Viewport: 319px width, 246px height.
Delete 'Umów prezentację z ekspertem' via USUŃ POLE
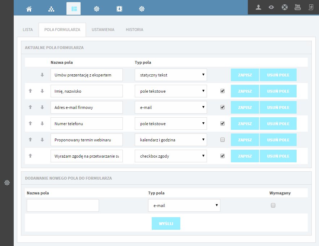pyautogui.click(x=278, y=75)
